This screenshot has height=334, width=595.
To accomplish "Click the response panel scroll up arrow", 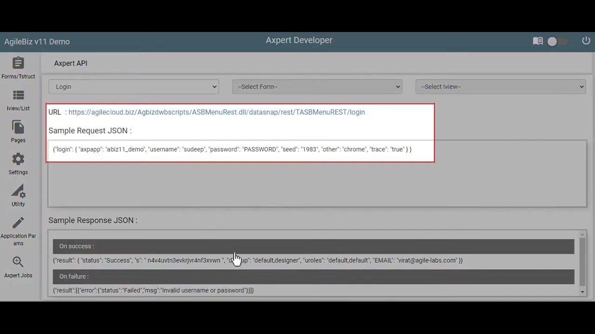I will (582, 235).
